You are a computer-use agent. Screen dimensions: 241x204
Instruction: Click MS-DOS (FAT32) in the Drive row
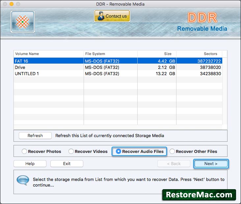[102, 67]
